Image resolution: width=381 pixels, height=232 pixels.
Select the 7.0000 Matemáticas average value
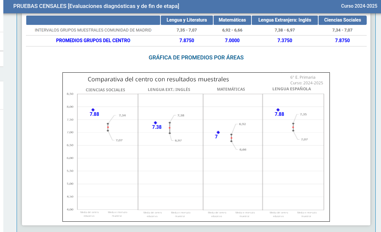(232, 40)
